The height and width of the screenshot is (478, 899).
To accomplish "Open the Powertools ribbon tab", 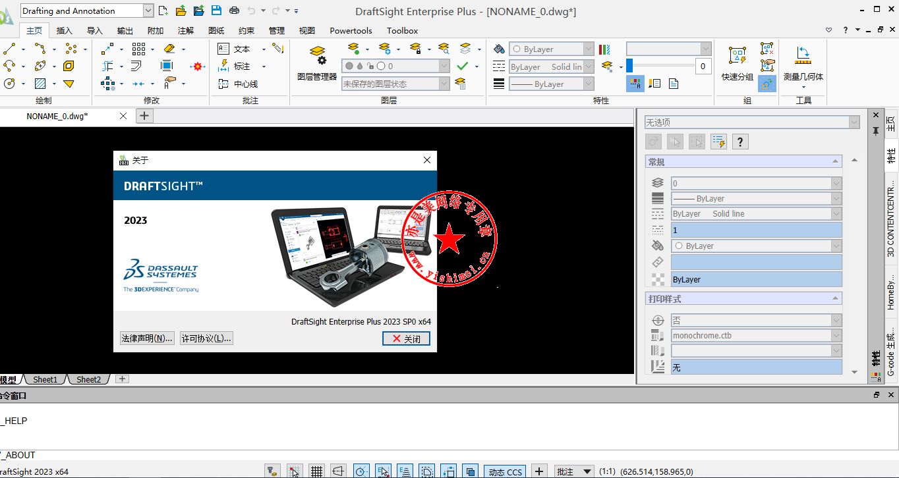I will 351,30.
